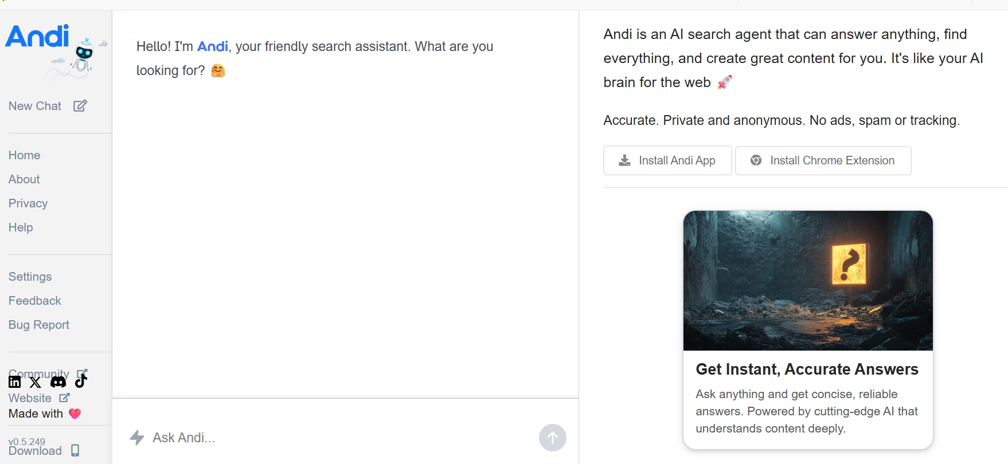
Task: Click the rocket emoji after brain for the web
Action: click(725, 82)
